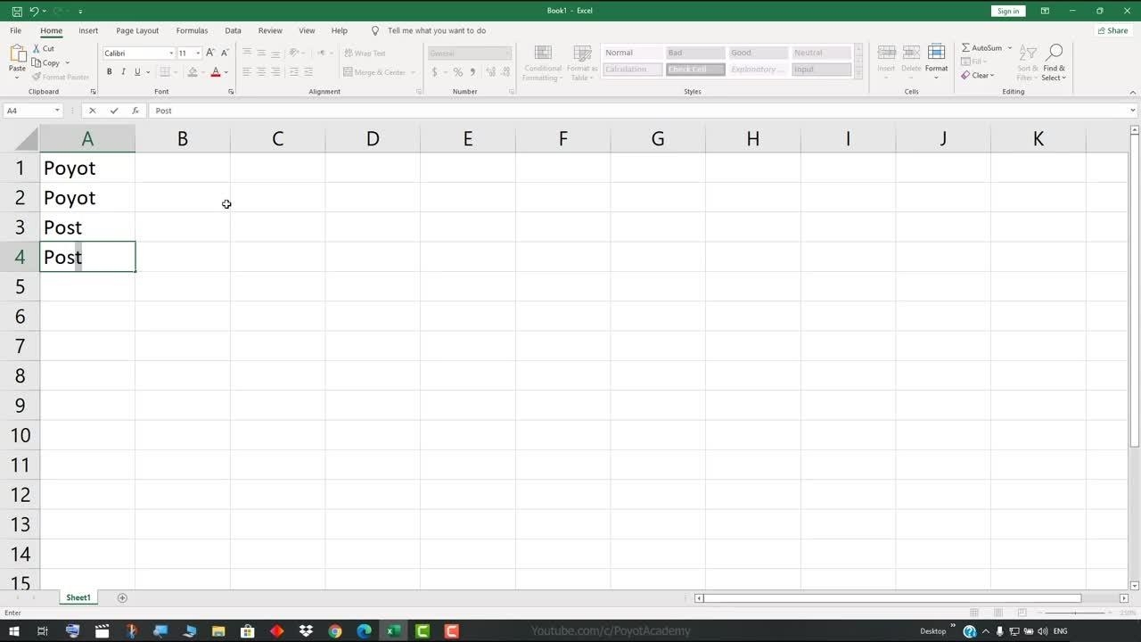Open the Find & Select magnifier
1141x642 pixels.
(1055, 55)
